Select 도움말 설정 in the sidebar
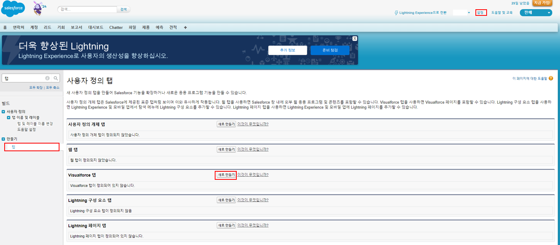 pyautogui.click(x=27, y=130)
